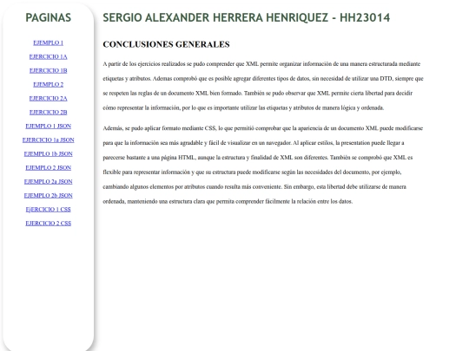Visit the EJEMPLO 1 JSON page

coord(48,126)
